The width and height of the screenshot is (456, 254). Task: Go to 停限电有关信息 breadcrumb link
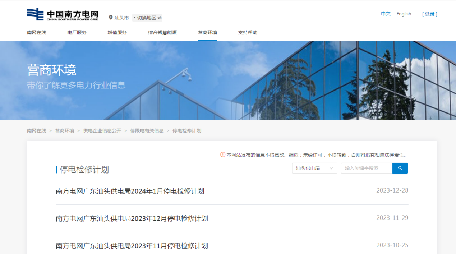tap(147, 131)
